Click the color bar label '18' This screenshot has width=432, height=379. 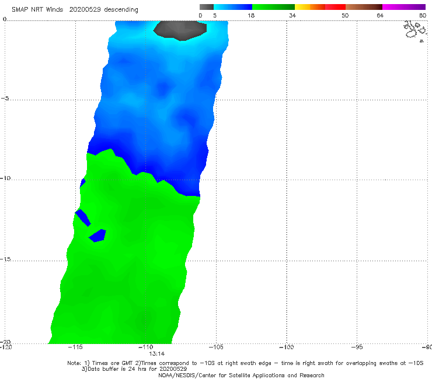coord(251,15)
